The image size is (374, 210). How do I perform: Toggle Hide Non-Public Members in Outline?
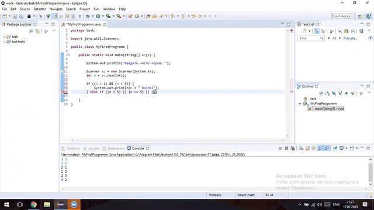(347, 93)
